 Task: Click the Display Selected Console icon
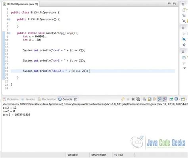coord(176,99)
